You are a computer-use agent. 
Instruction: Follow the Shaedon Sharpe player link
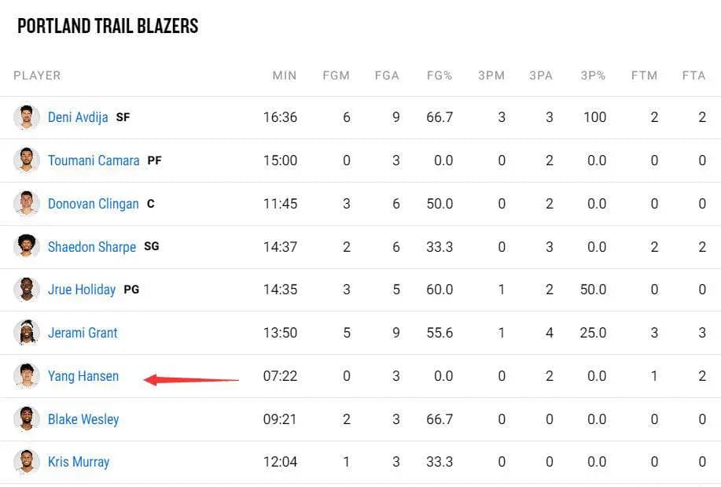pyautogui.click(x=92, y=246)
